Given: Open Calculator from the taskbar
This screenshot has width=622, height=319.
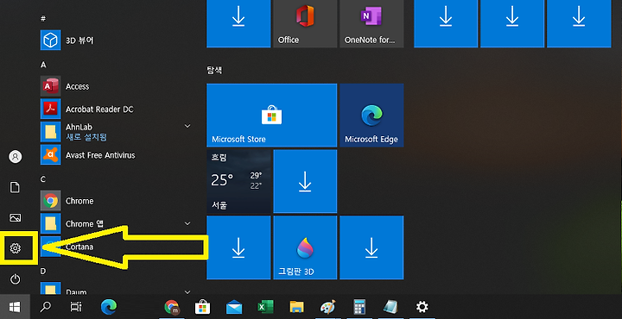Looking at the screenshot, I should [359, 307].
